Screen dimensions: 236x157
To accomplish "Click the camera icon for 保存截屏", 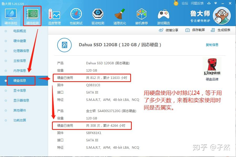I will pyautogui.click(x=187, y=30).
